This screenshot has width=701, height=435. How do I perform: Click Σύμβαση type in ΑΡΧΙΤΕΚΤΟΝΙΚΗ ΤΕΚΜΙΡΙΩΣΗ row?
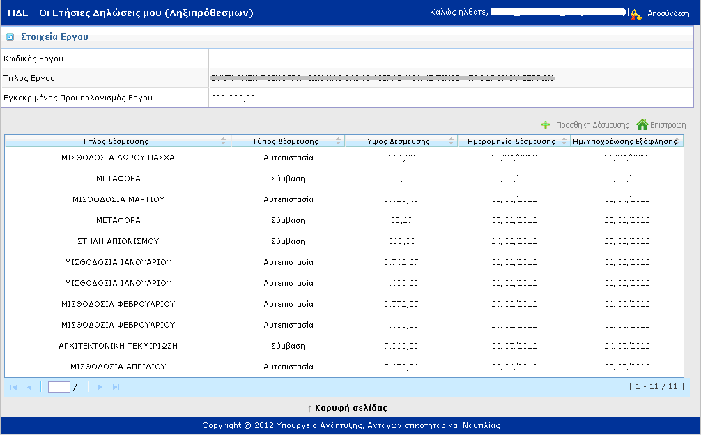point(288,346)
